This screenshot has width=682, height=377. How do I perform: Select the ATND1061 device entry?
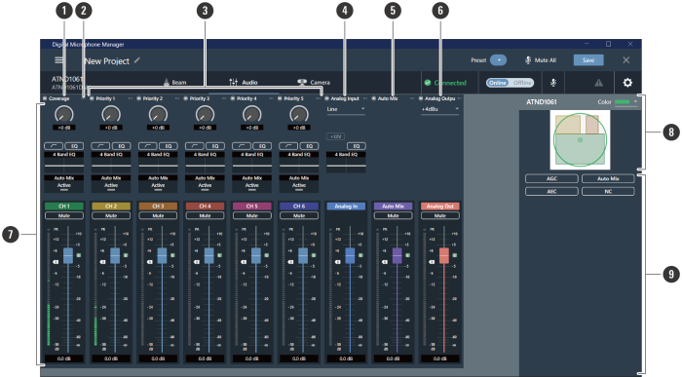(68, 83)
